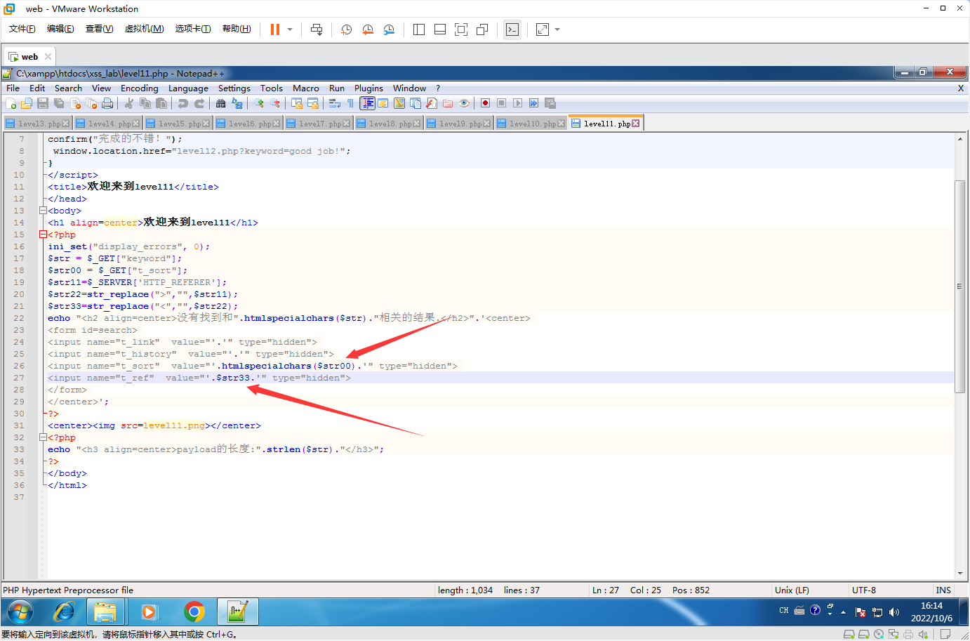Image resolution: width=970 pixels, height=641 pixels.
Task: Click the UTF-8 encoding in the status bar
Action: pos(864,590)
